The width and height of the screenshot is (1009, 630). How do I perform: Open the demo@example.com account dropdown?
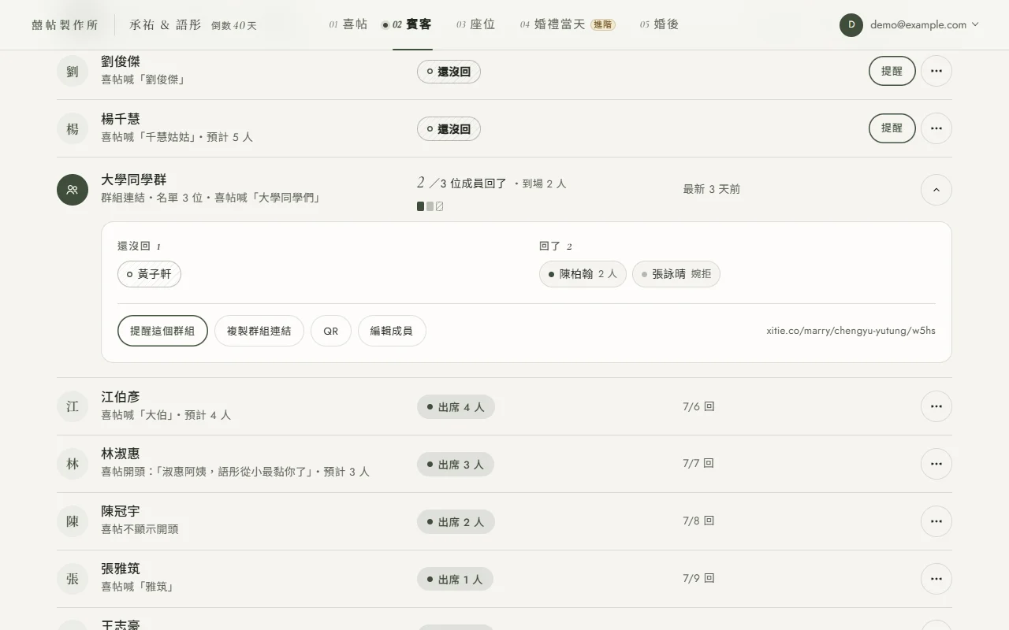pos(910,24)
